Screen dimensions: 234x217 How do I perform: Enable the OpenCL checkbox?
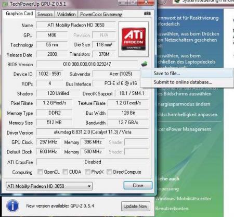[40, 172]
